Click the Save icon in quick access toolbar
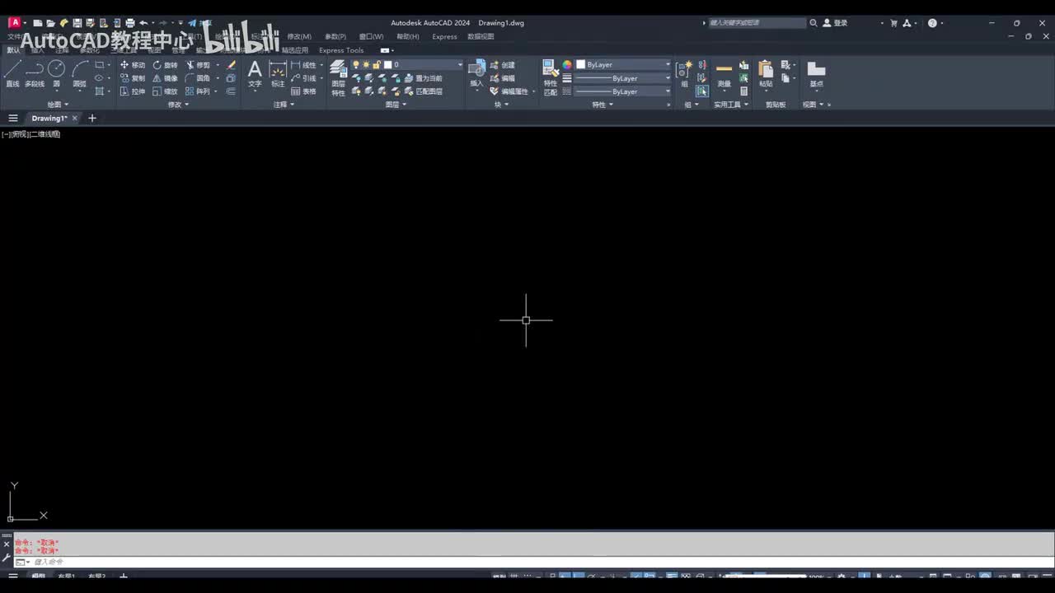The image size is (1055, 593). (77, 23)
